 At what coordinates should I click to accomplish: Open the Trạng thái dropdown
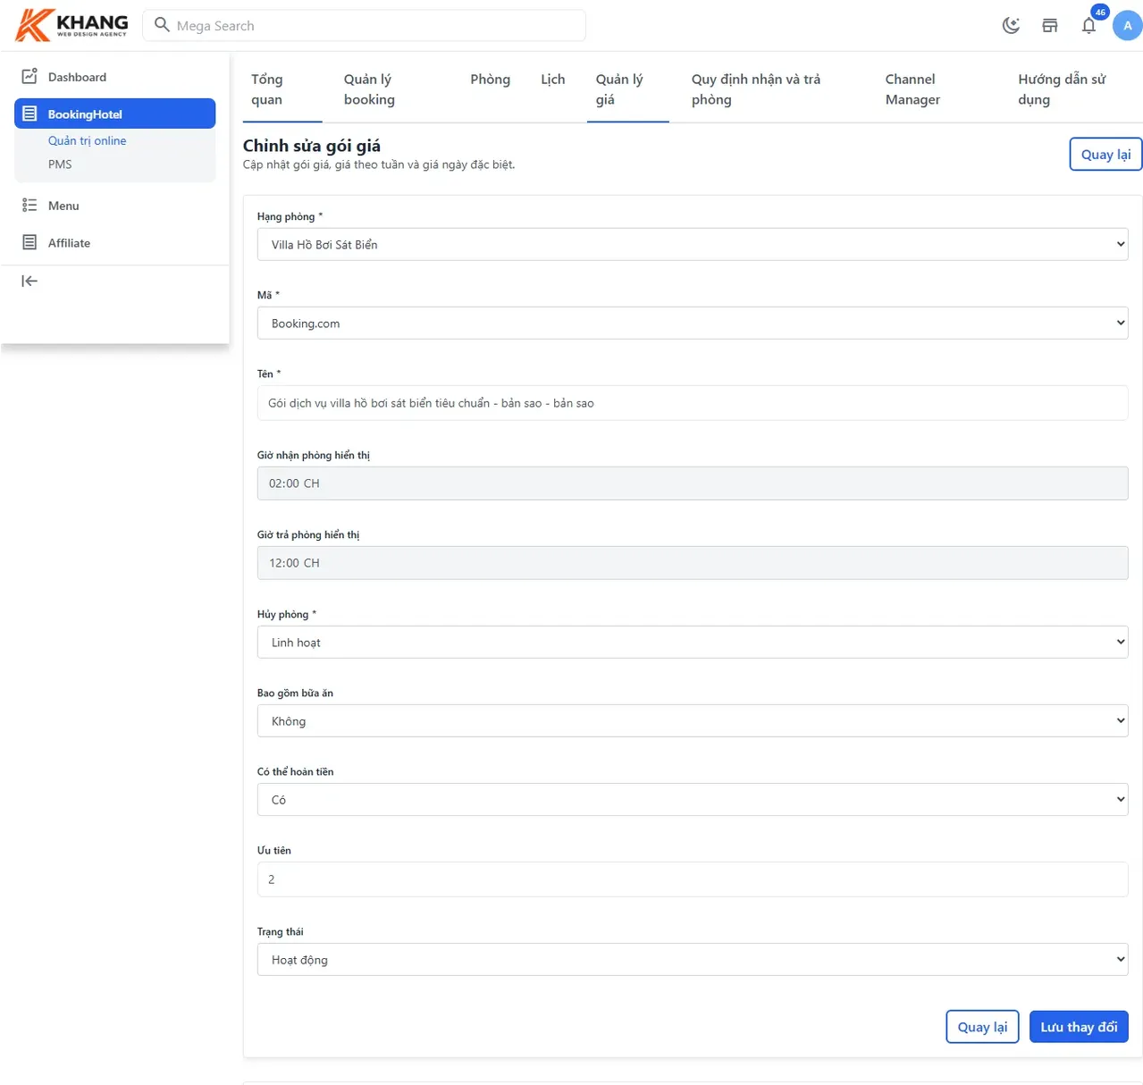(693, 959)
